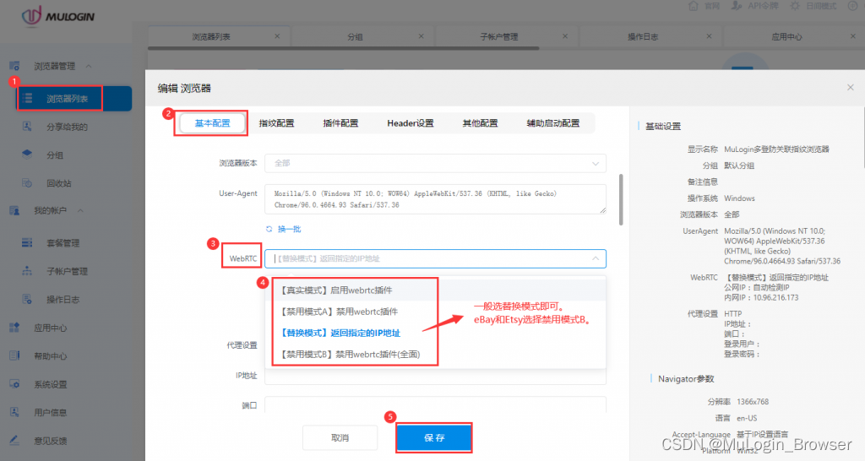Click the User-Agent text area
This screenshot has width=865, height=461.
435,199
